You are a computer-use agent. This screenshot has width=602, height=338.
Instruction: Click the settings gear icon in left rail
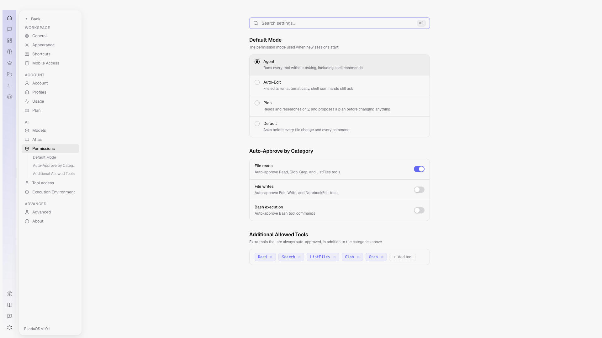pos(9,327)
